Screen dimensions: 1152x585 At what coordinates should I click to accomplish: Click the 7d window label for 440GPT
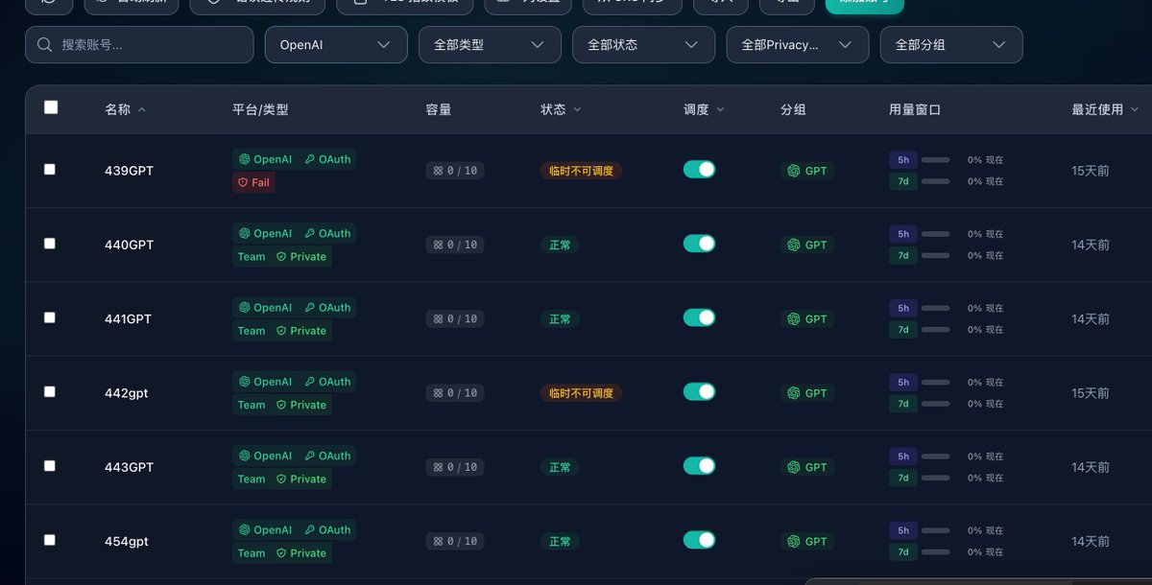[x=903, y=255]
